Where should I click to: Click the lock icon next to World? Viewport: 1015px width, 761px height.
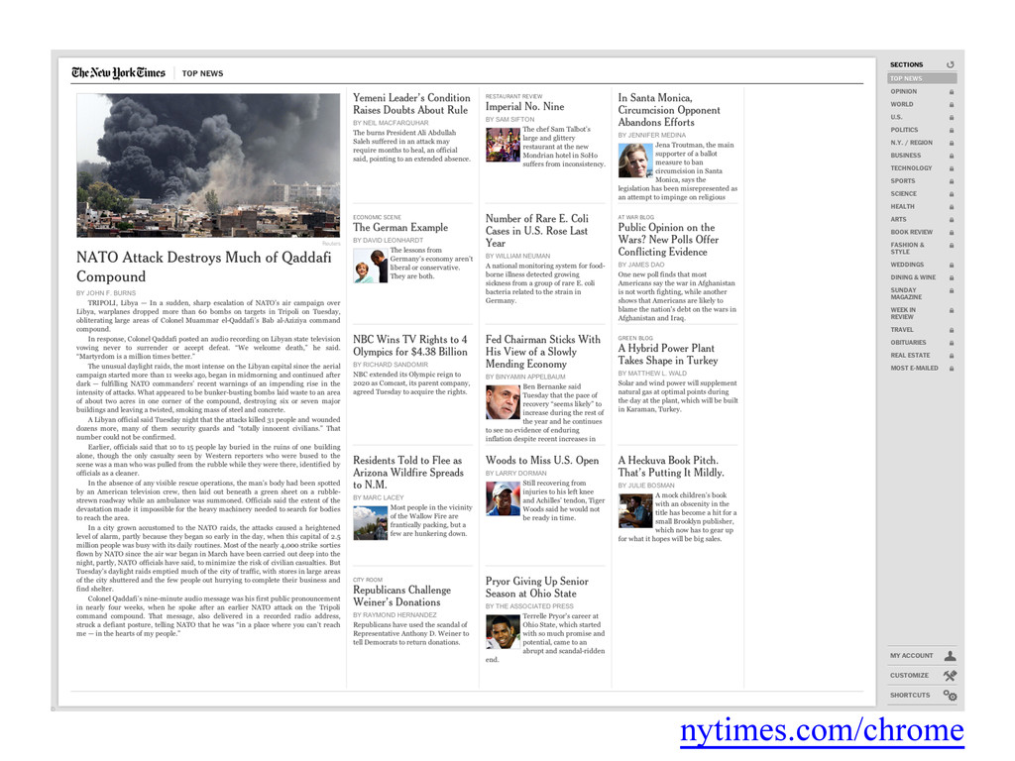coord(952,105)
